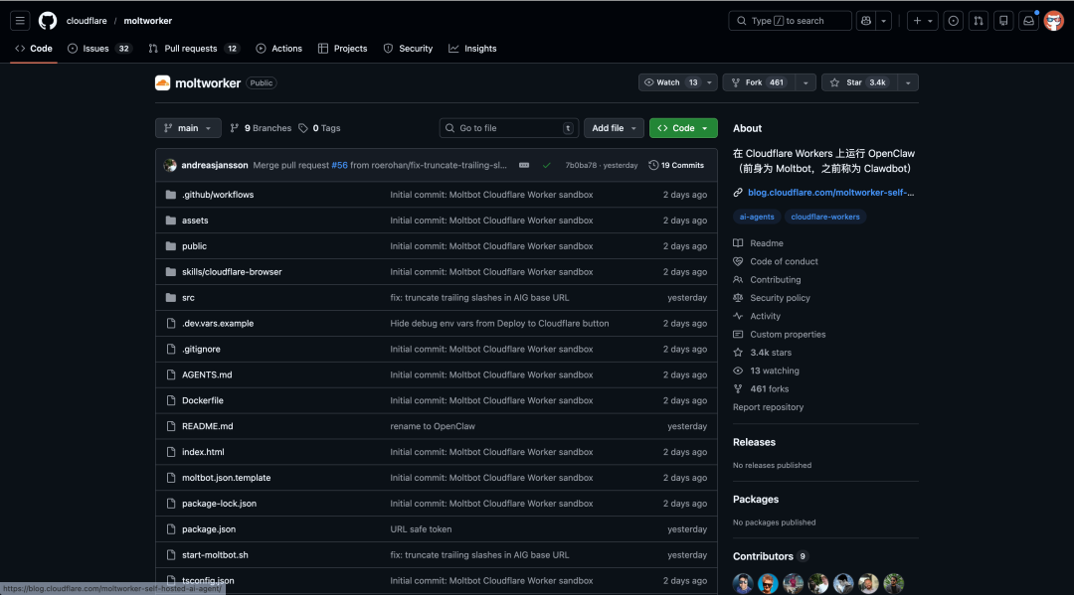Image resolution: width=1074 pixels, height=595 pixels.
Task: Open the copy URL icon beside commit message
Action: [x=524, y=165]
